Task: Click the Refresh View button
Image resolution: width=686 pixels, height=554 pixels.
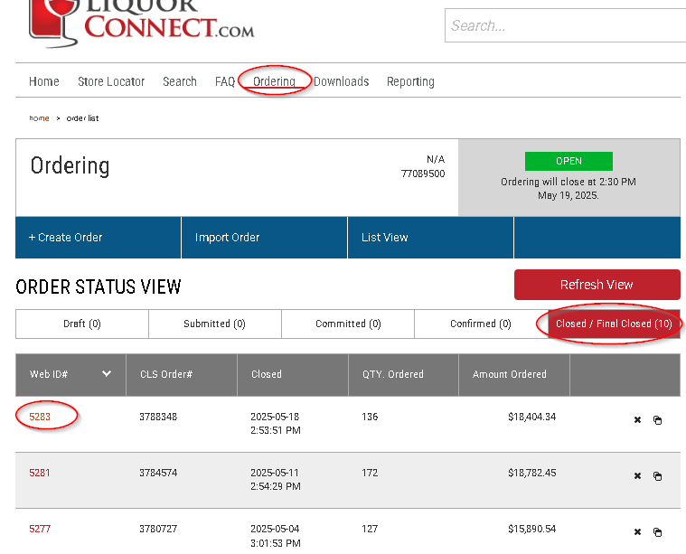Action: click(597, 285)
